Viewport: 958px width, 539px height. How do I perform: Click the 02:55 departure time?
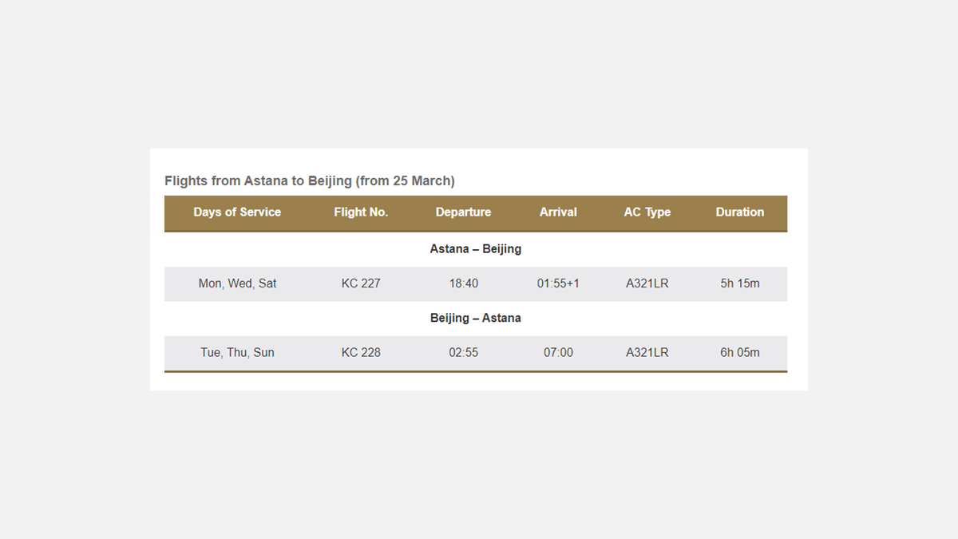point(463,352)
